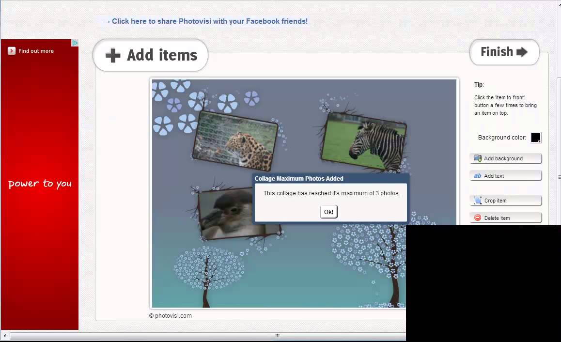Click the 'Tip:' heading text
Screen dimensions: 561x342
coord(479,85)
